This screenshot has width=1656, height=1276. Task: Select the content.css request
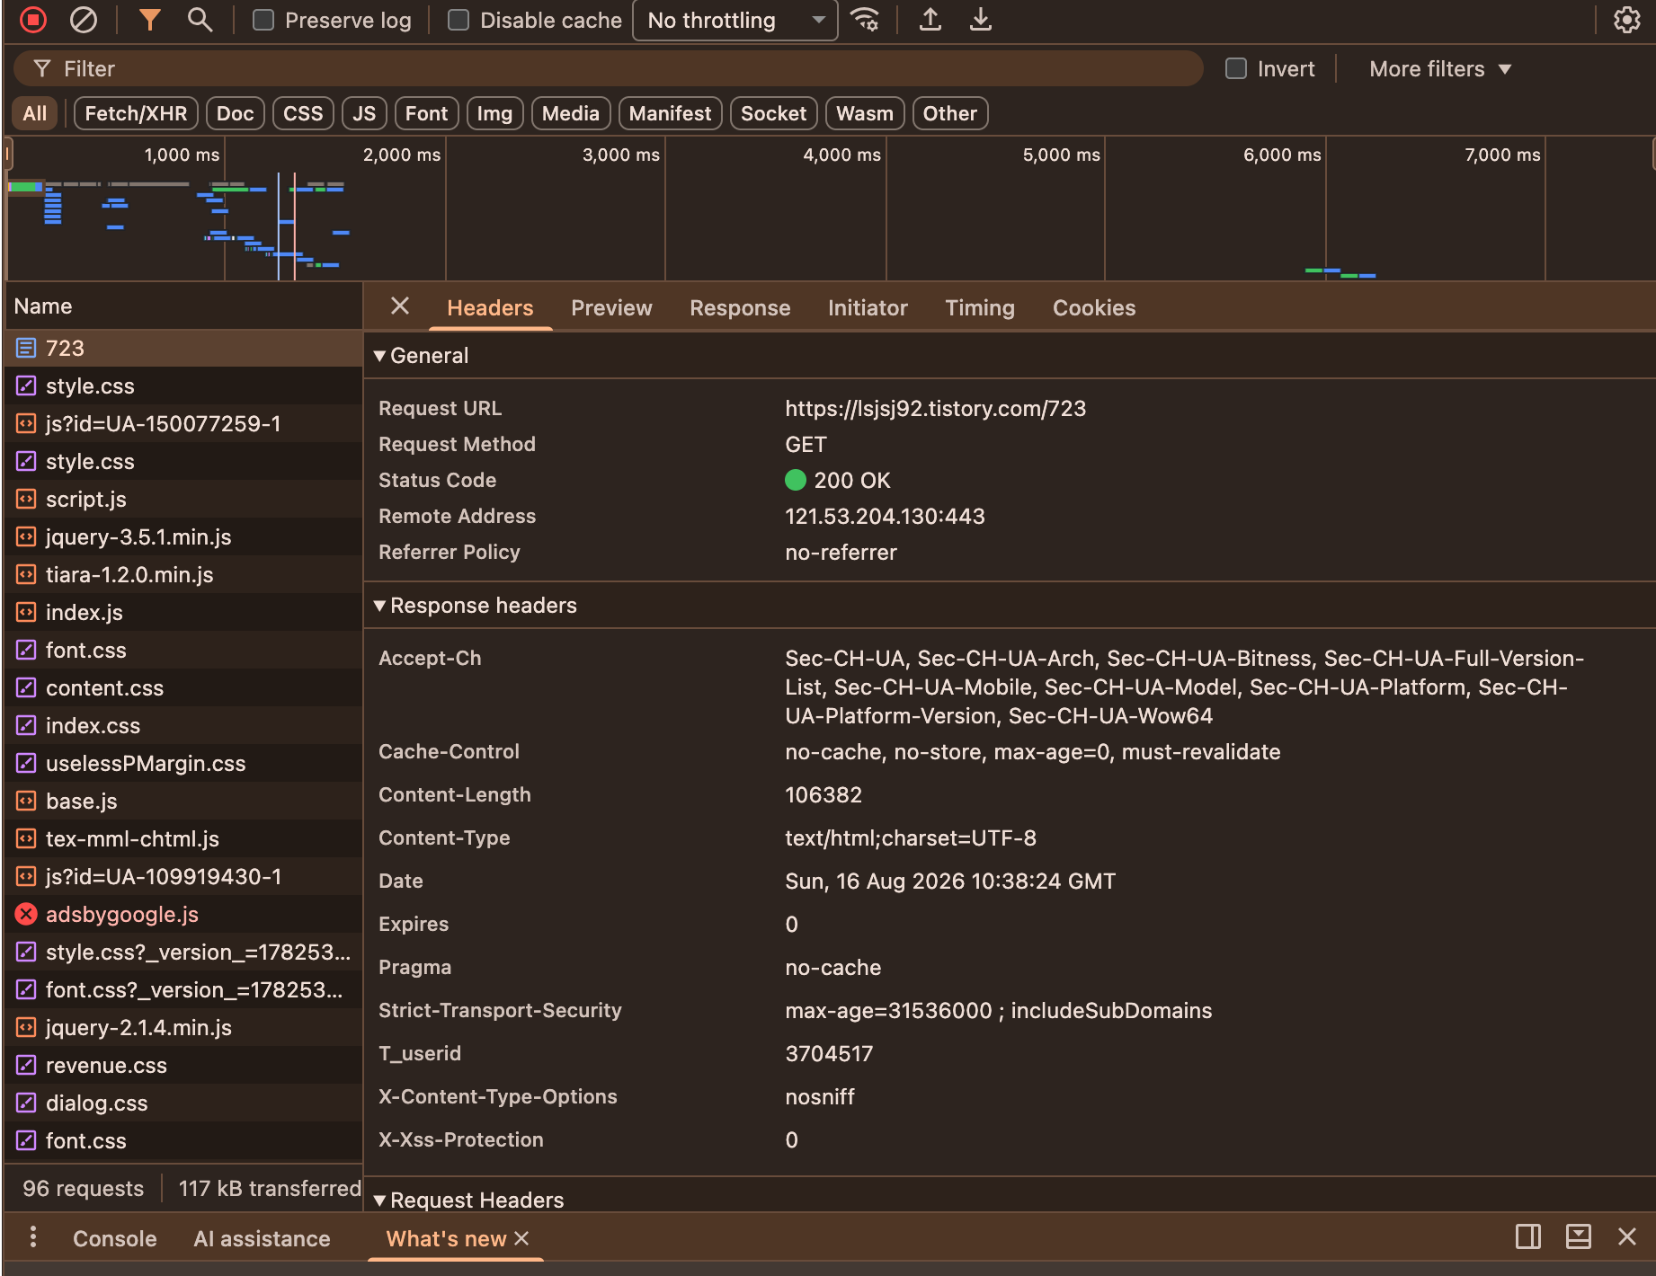click(x=183, y=687)
